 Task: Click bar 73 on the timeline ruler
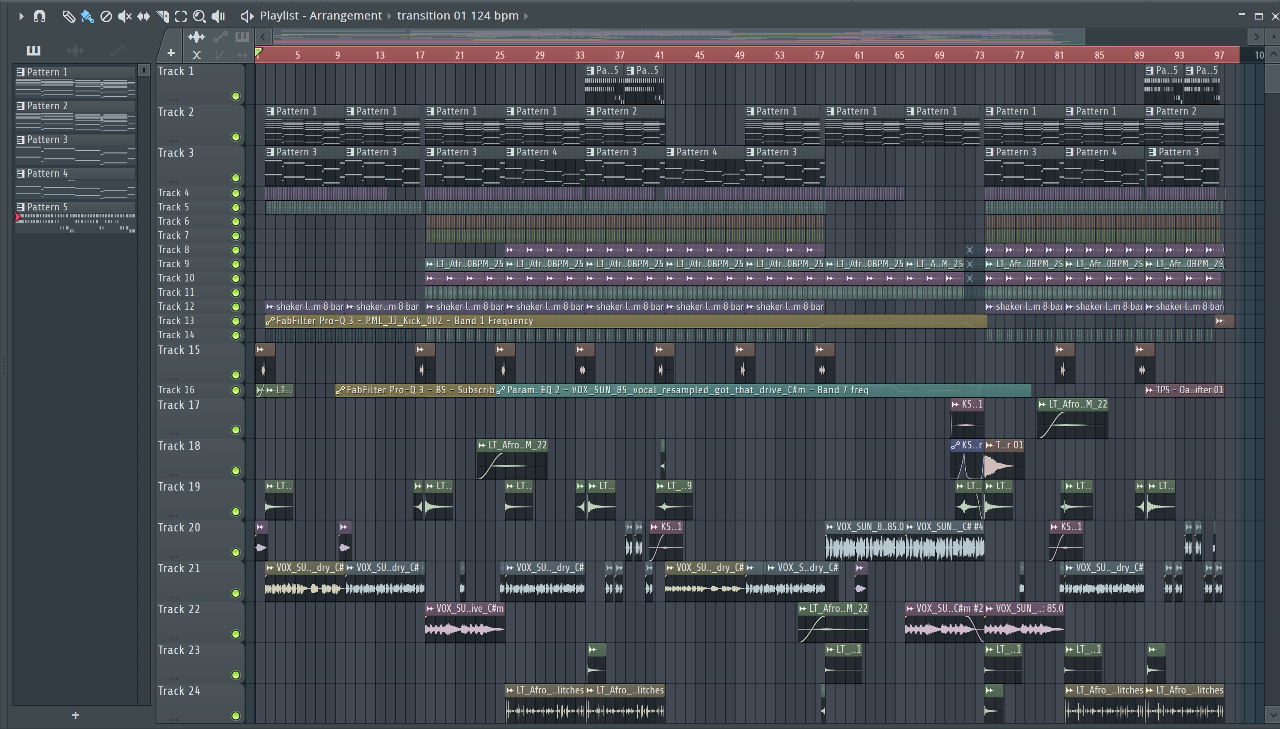(979, 55)
